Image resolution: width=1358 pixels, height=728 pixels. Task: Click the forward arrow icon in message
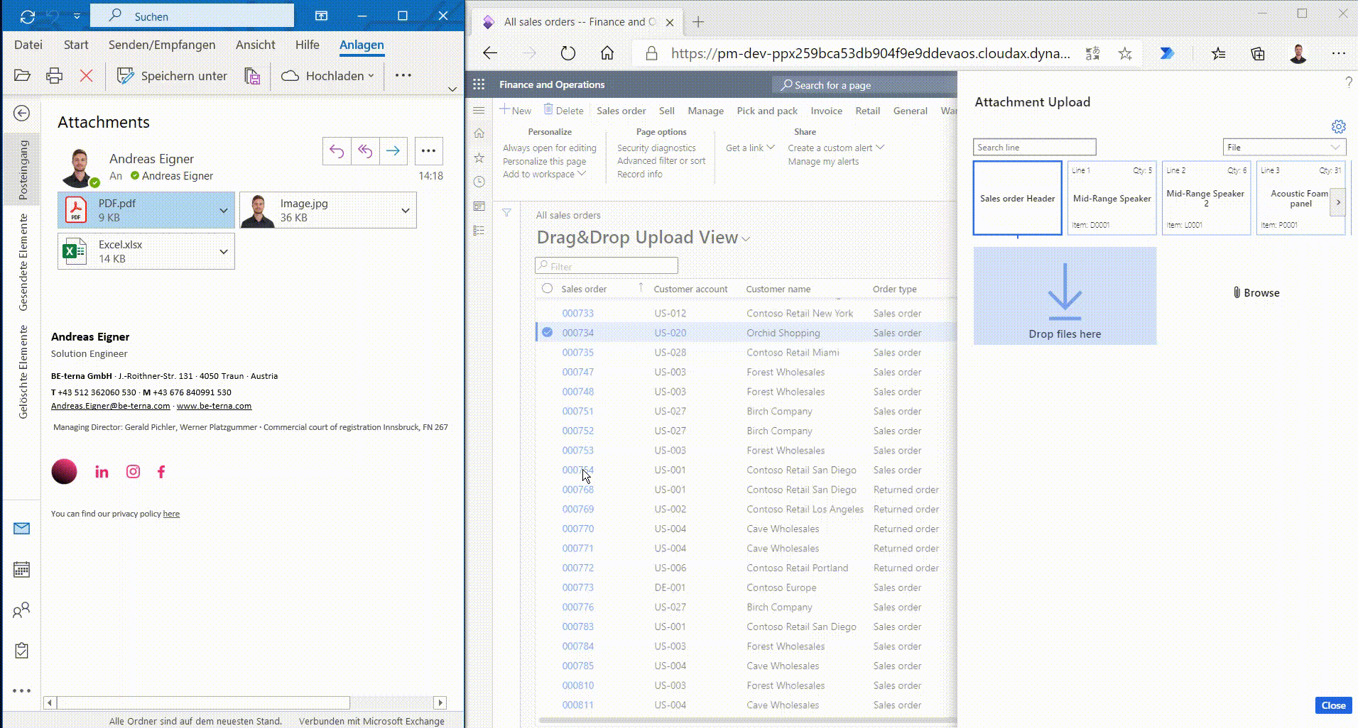tap(393, 151)
